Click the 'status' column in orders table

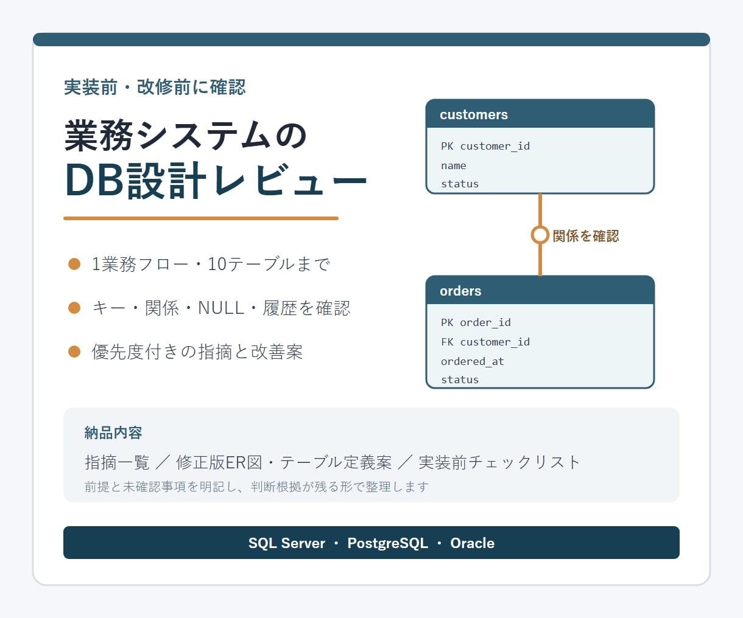coord(460,380)
